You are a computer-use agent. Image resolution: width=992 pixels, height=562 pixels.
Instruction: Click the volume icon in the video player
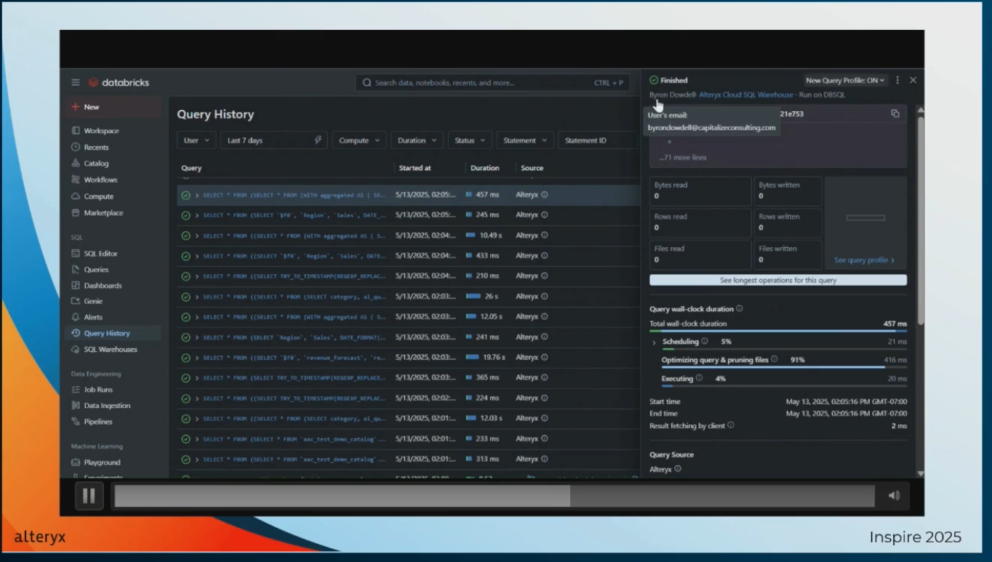click(x=895, y=496)
